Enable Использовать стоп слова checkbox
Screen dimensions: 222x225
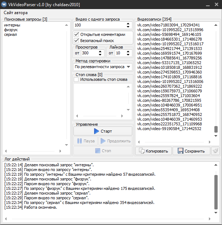(76, 79)
